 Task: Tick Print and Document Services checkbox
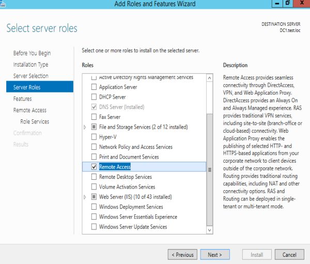tap(94, 157)
